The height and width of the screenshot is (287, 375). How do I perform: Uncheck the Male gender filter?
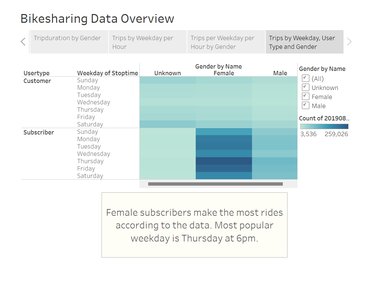(x=305, y=105)
